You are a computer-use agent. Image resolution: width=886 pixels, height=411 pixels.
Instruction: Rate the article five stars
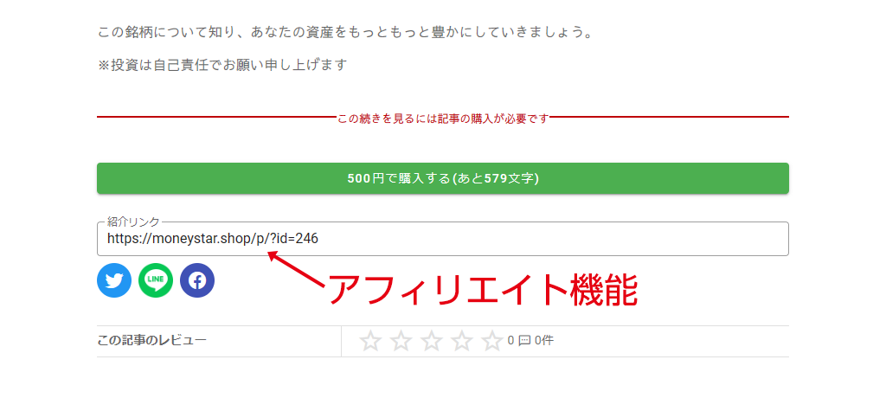tap(492, 341)
